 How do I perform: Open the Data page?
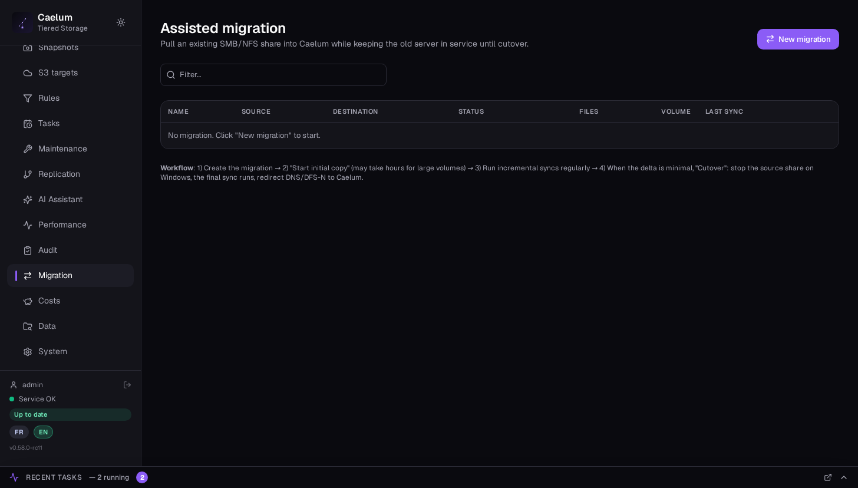click(70, 327)
